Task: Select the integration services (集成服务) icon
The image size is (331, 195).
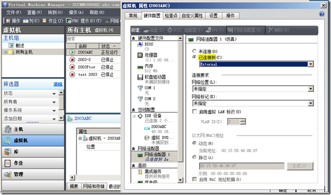Action: pyautogui.click(x=140, y=172)
